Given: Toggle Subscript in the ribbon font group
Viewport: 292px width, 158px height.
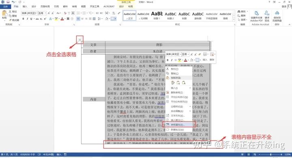Looking at the screenshot, I should 41,19.
